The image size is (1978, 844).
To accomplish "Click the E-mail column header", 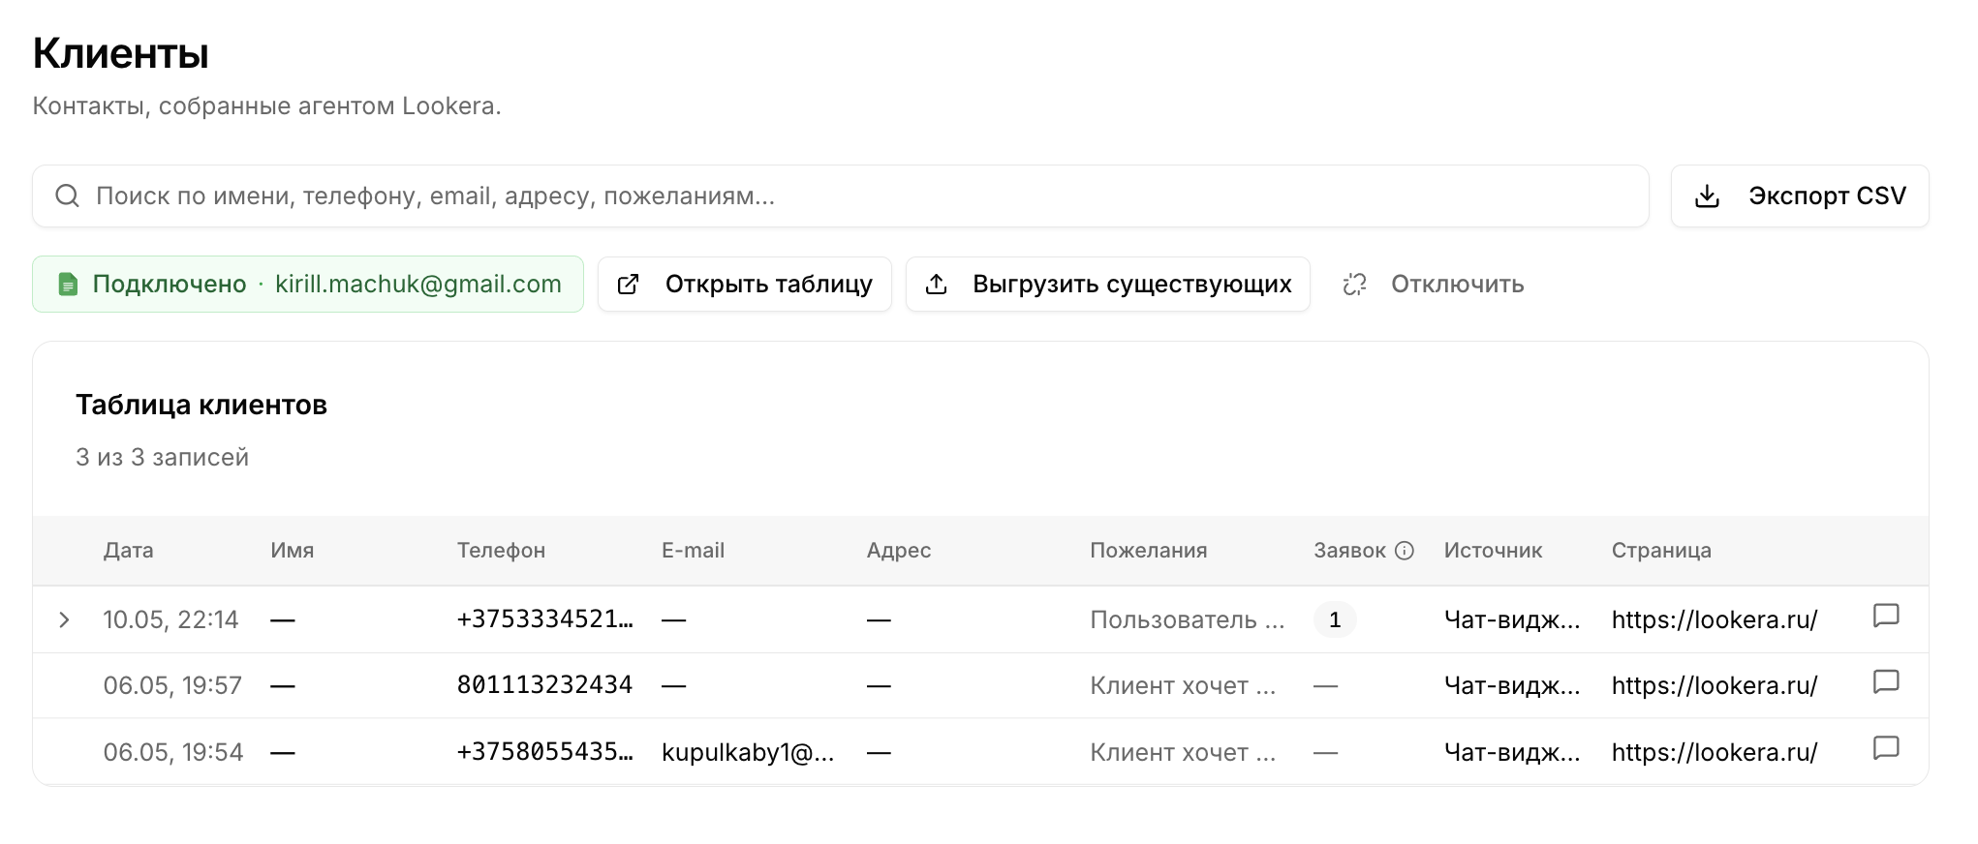I will 693,551.
